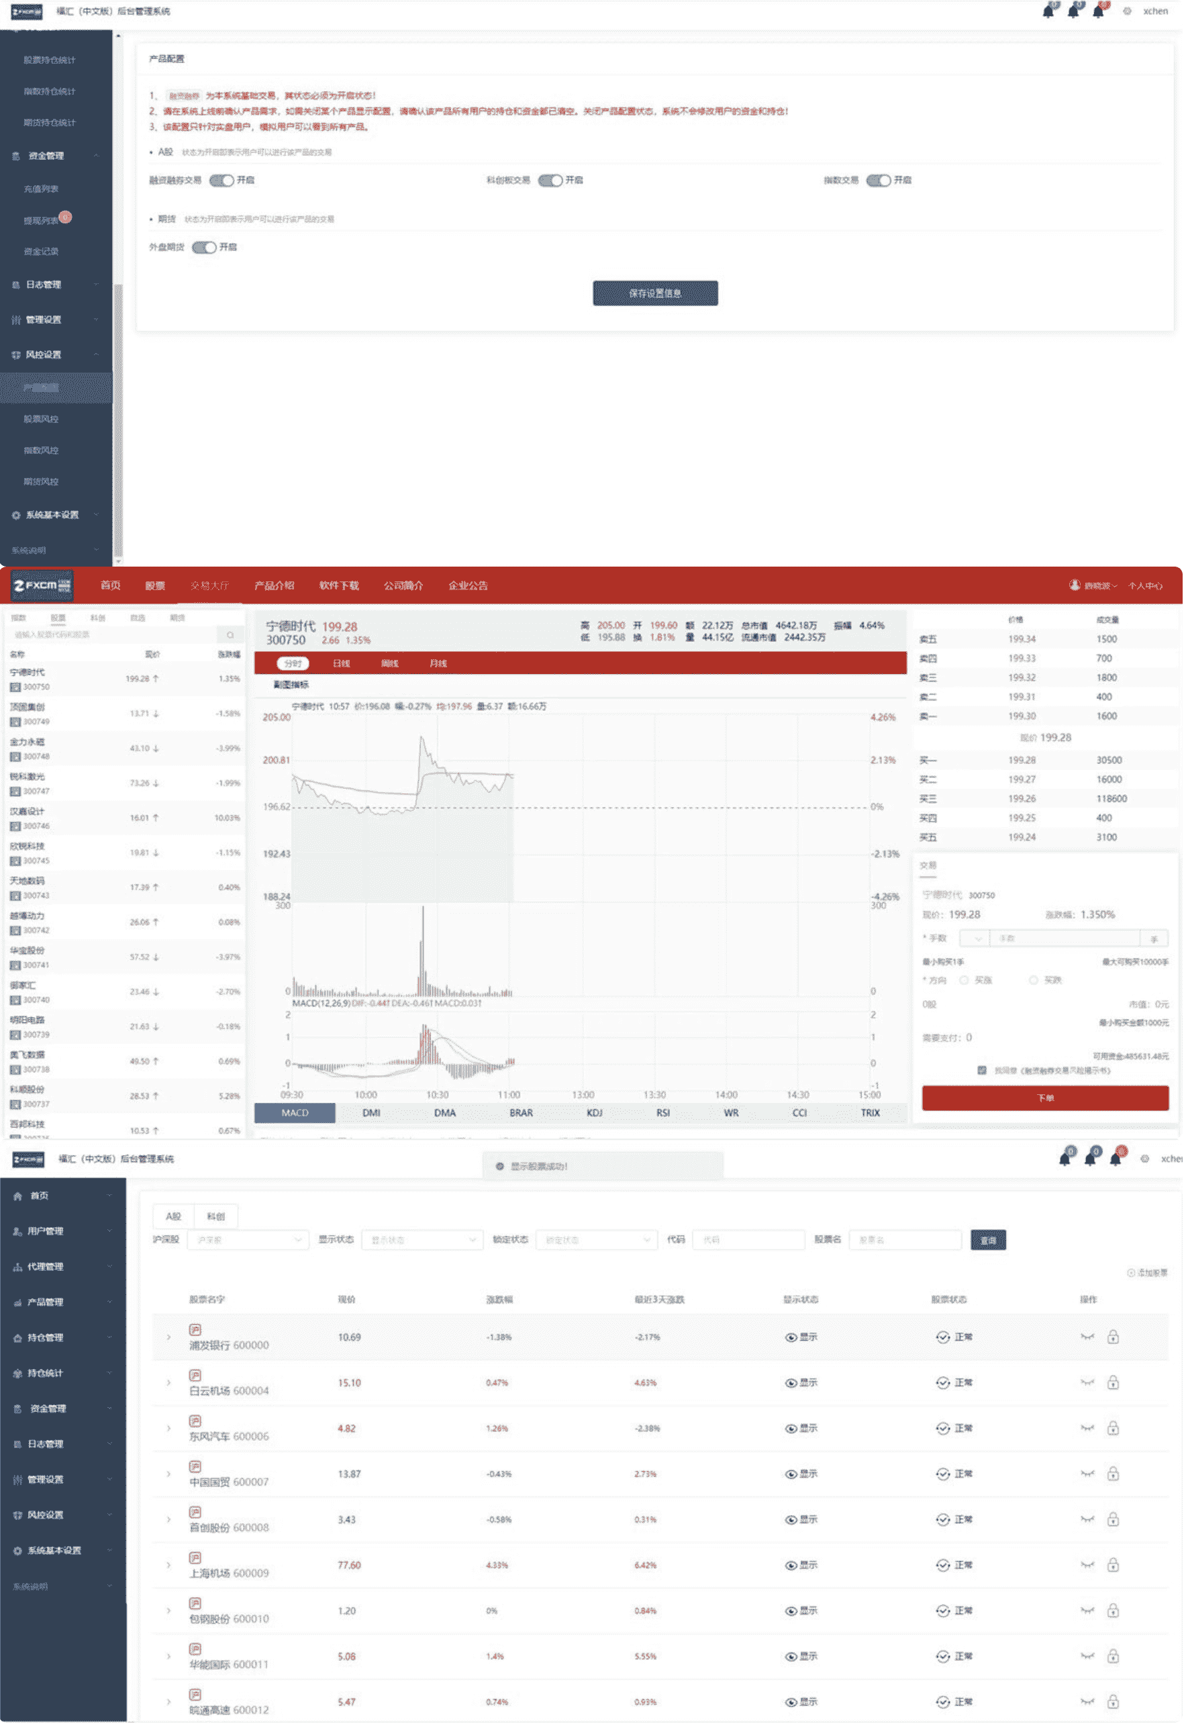Click the red 下单 order button

[x=1045, y=1098]
